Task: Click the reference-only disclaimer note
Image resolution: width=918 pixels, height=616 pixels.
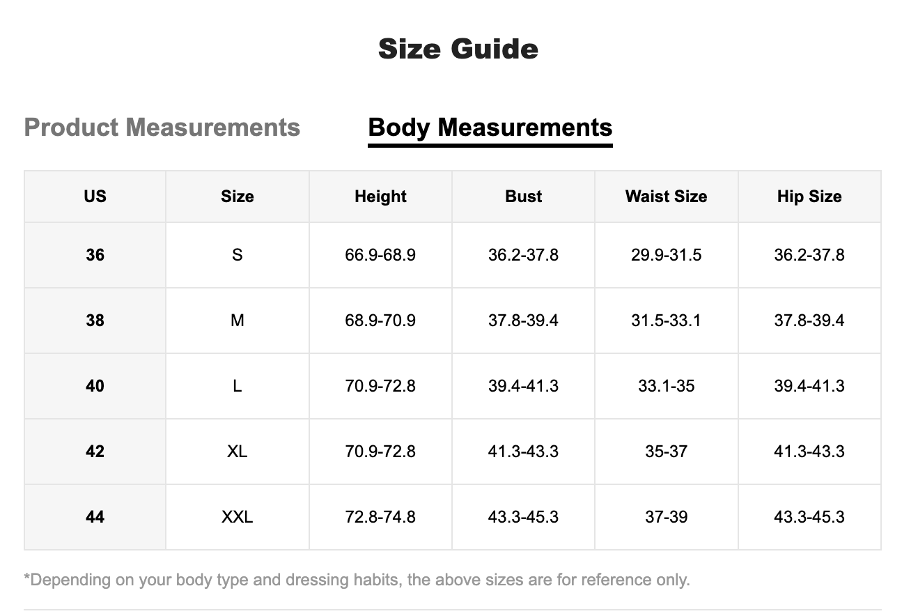Action: 357,580
